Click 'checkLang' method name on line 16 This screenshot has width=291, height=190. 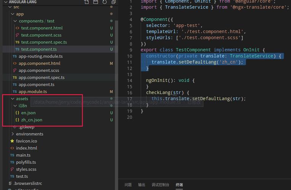coord(158,93)
